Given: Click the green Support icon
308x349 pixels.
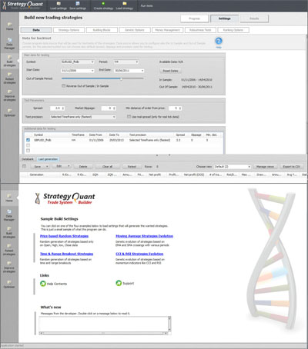Looking at the screenshot, I should pos(119,283).
